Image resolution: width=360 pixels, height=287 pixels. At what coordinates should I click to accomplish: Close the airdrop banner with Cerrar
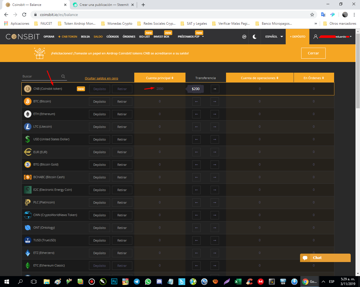pos(313,53)
